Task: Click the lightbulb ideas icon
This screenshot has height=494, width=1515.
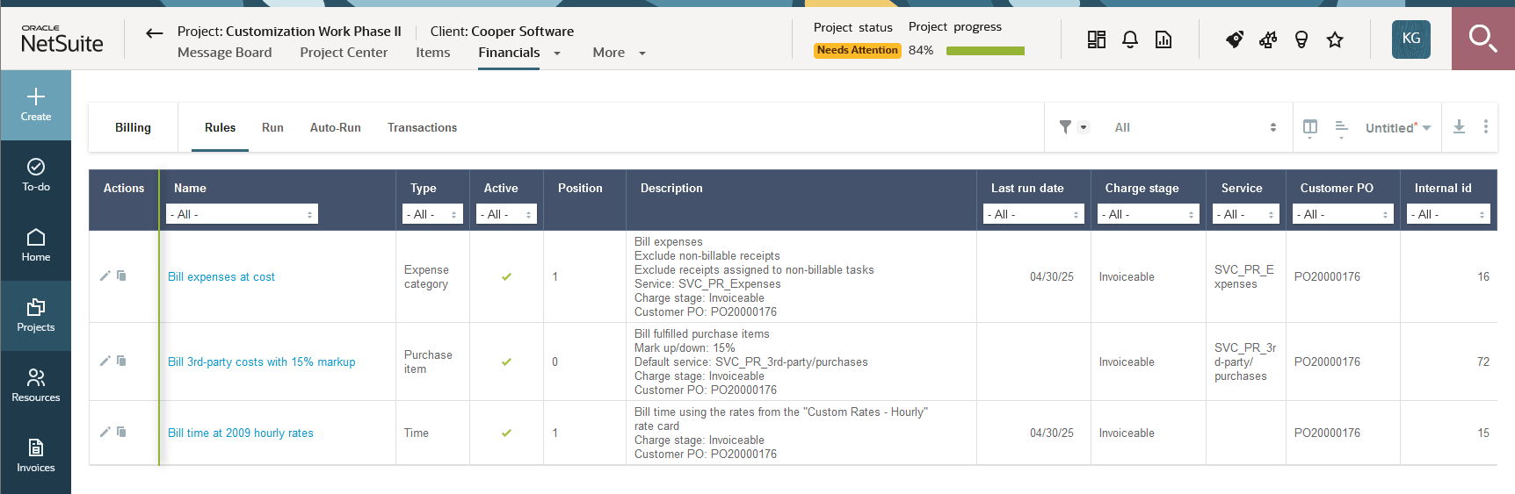Action: coord(1301,39)
